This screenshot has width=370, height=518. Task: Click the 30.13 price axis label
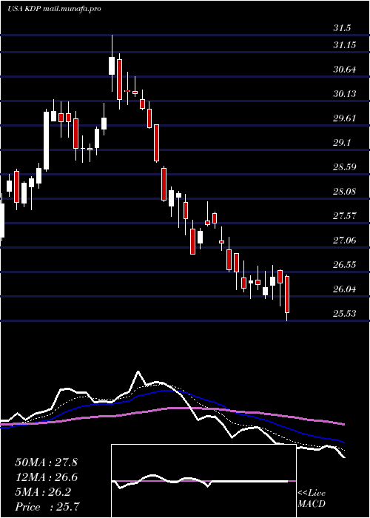tap(345, 94)
